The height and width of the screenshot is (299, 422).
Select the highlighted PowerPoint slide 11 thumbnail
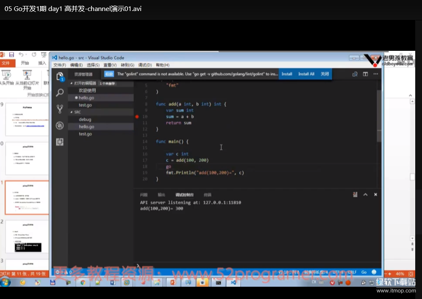click(27, 197)
